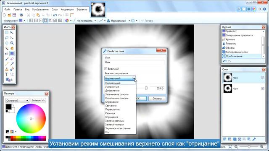Click the Undo arrow in main toolbar

pos(55,15)
